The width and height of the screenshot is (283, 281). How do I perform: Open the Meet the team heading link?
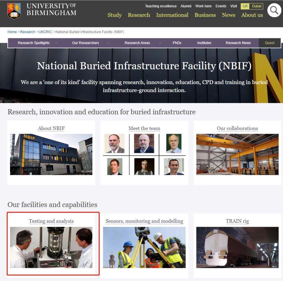pos(144,128)
